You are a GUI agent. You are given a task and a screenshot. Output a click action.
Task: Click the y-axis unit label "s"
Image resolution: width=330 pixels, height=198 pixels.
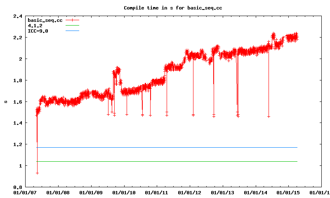[5, 101]
